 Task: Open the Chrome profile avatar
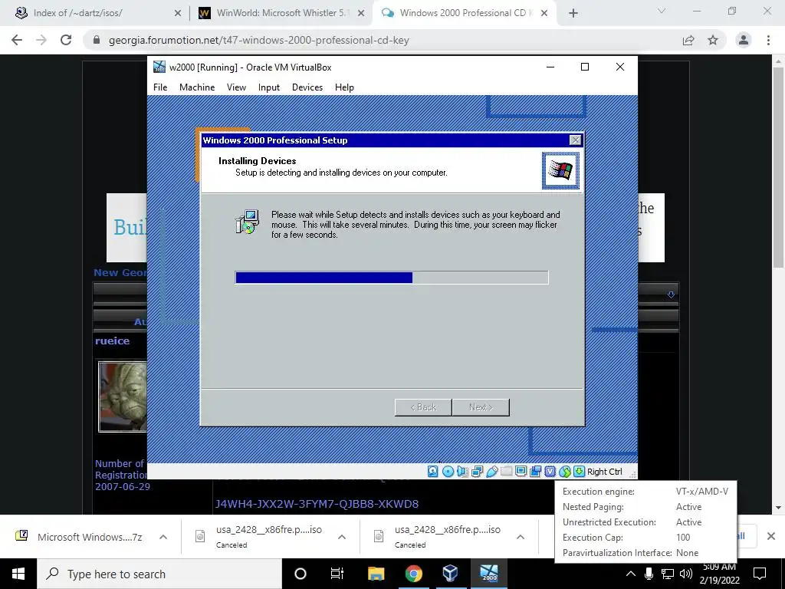(744, 40)
